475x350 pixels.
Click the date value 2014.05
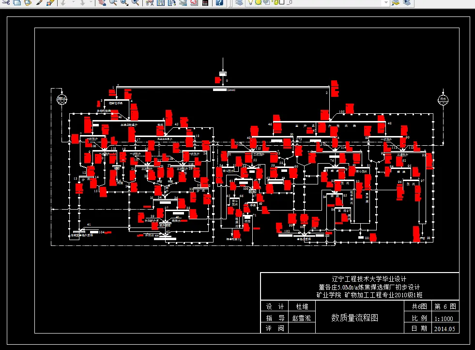444,329
